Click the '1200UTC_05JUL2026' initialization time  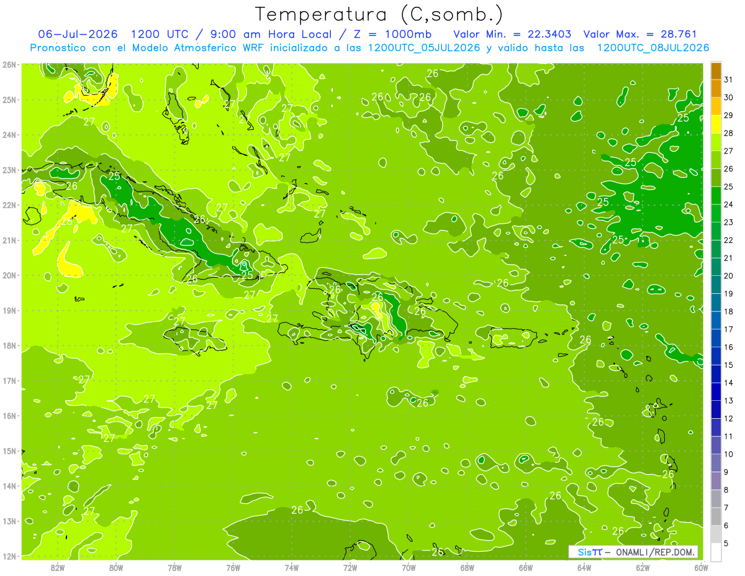click(x=424, y=48)
